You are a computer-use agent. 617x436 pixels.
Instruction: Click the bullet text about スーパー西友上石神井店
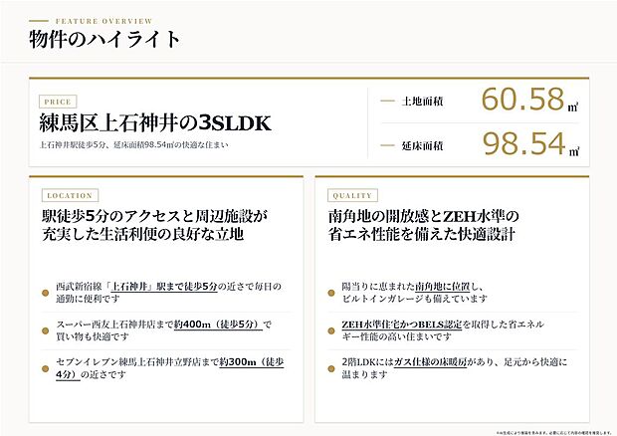pos(163,330)
